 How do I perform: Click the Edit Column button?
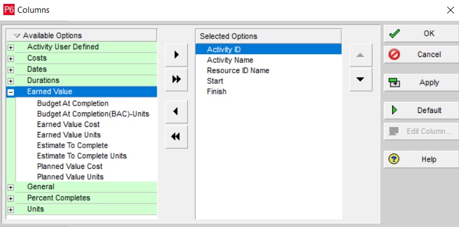click(x=421, y=131)
